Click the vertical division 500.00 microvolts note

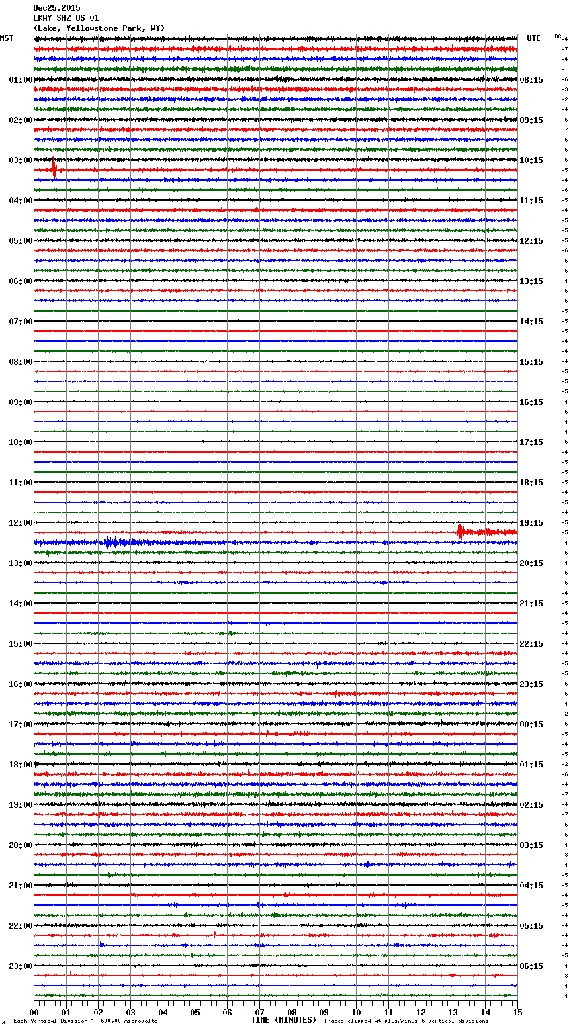point(85,1021)
